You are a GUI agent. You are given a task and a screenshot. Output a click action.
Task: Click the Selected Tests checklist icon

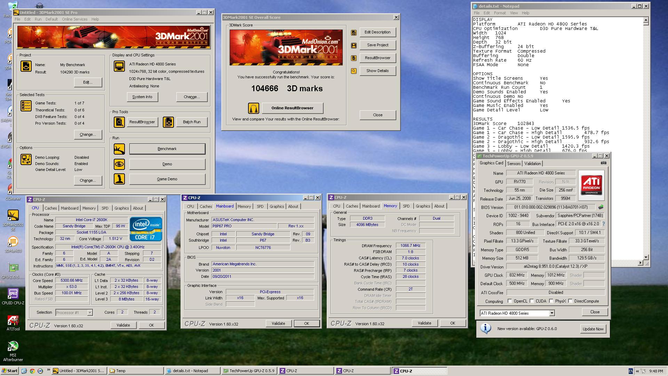26,106
